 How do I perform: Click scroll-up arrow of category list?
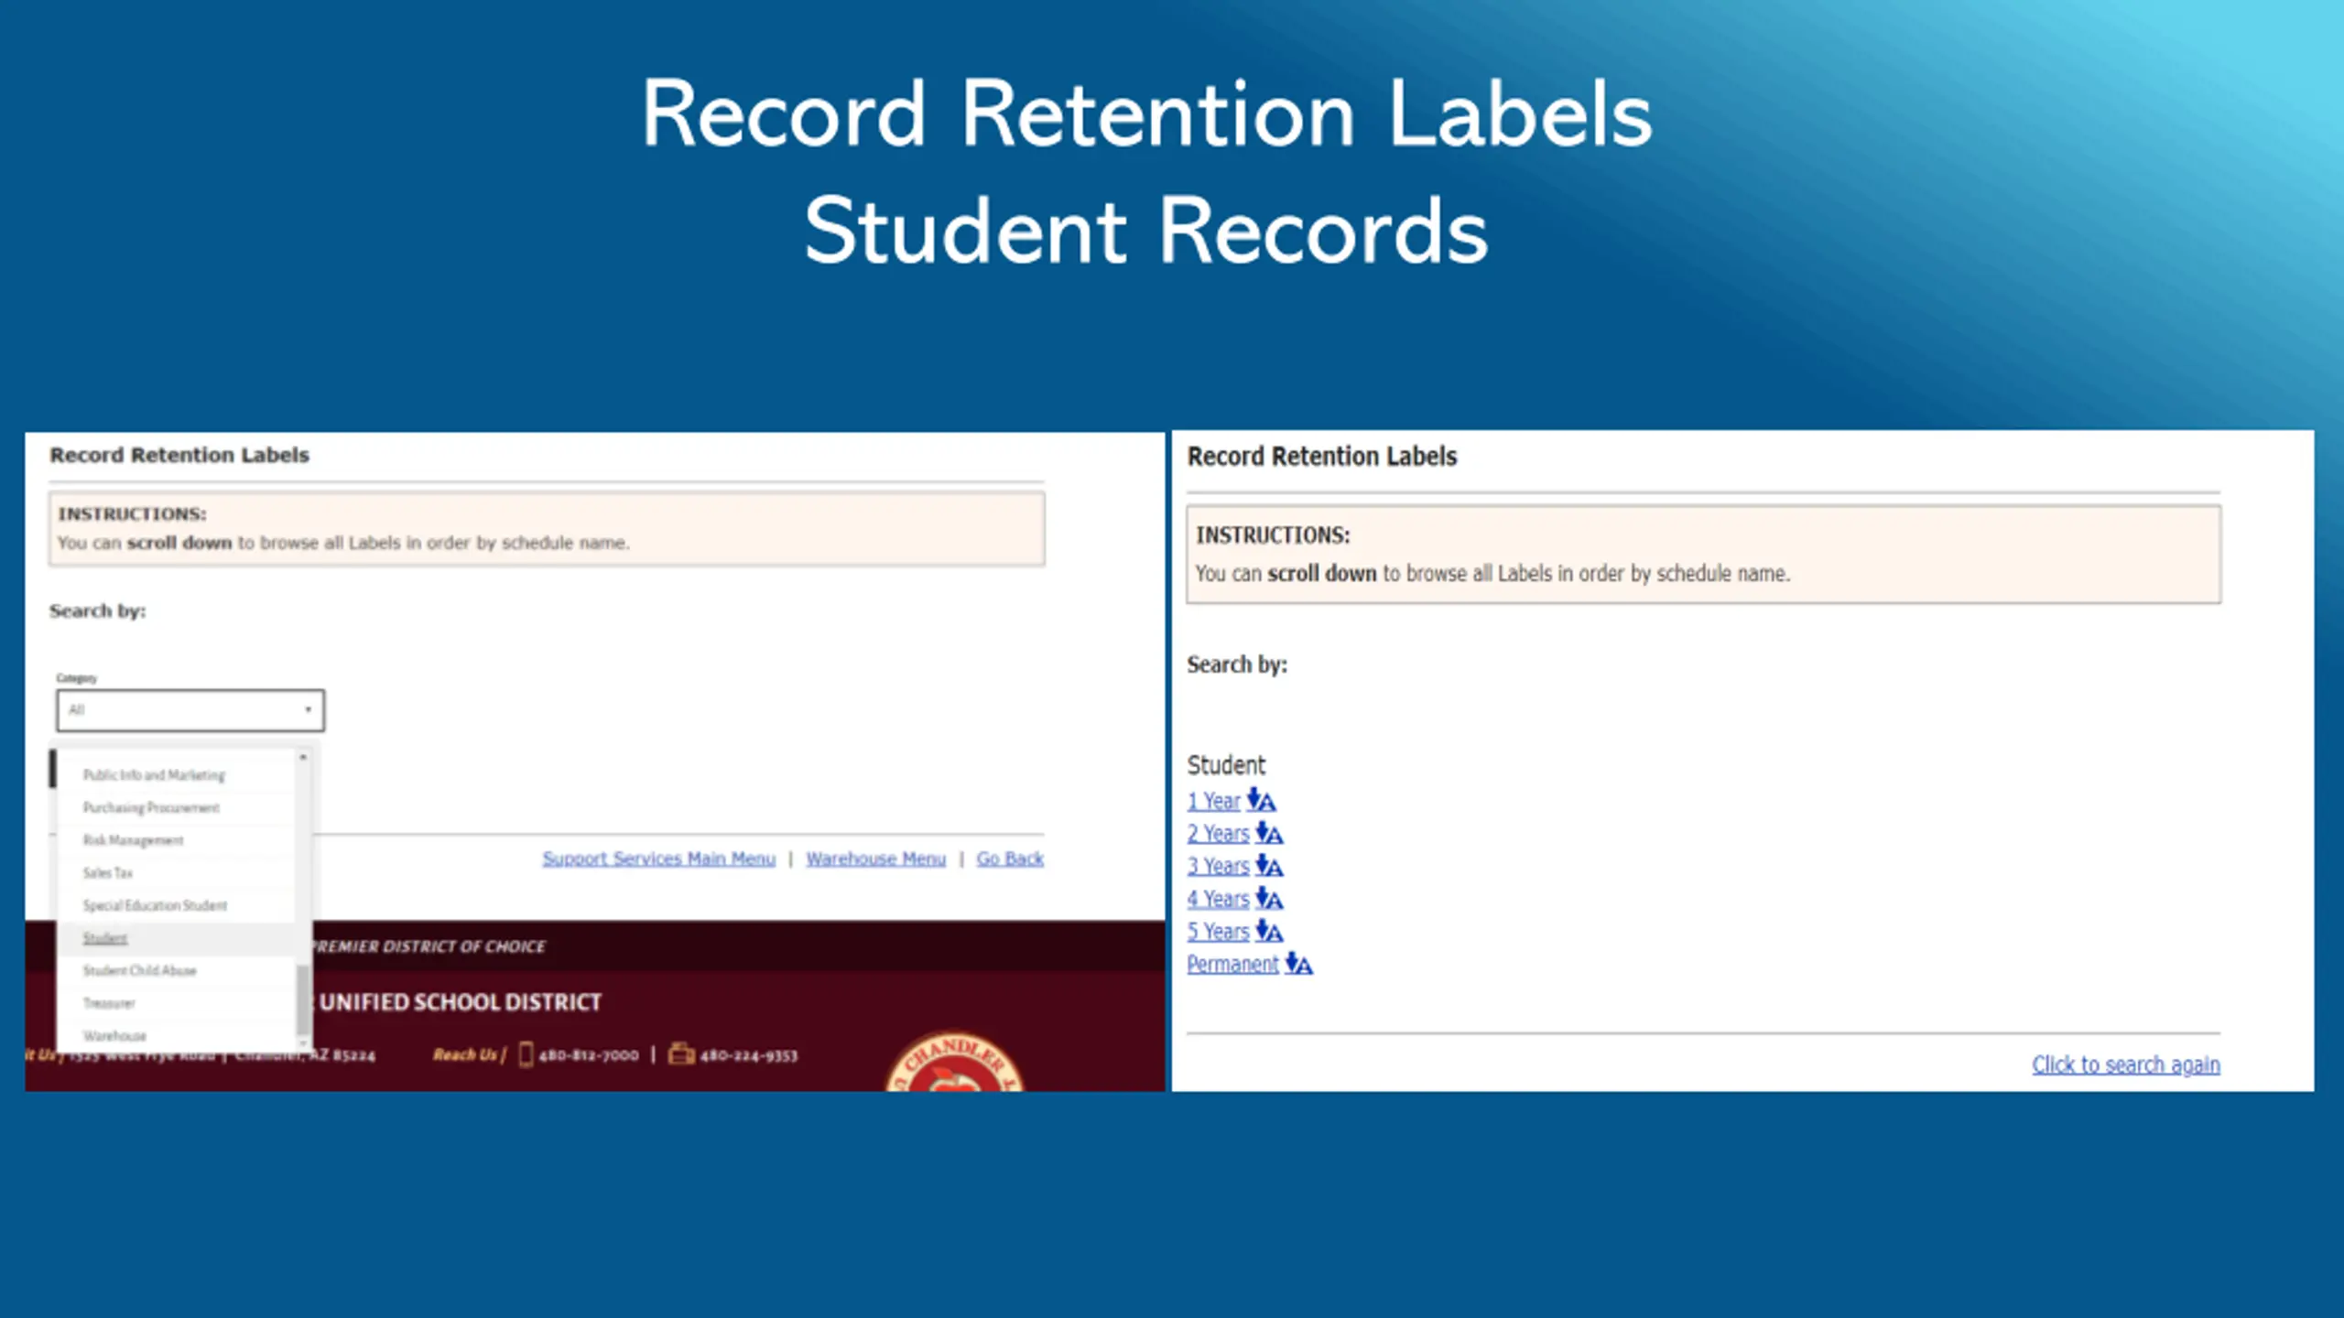click(303, 758)
